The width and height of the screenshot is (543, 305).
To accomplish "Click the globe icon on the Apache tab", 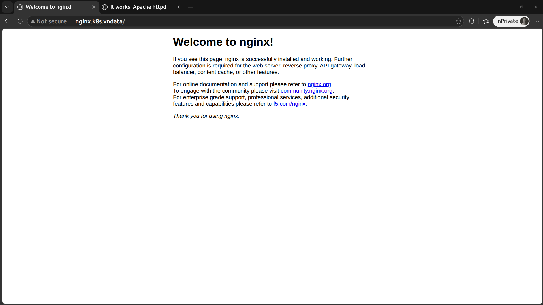I will (105, 7).
